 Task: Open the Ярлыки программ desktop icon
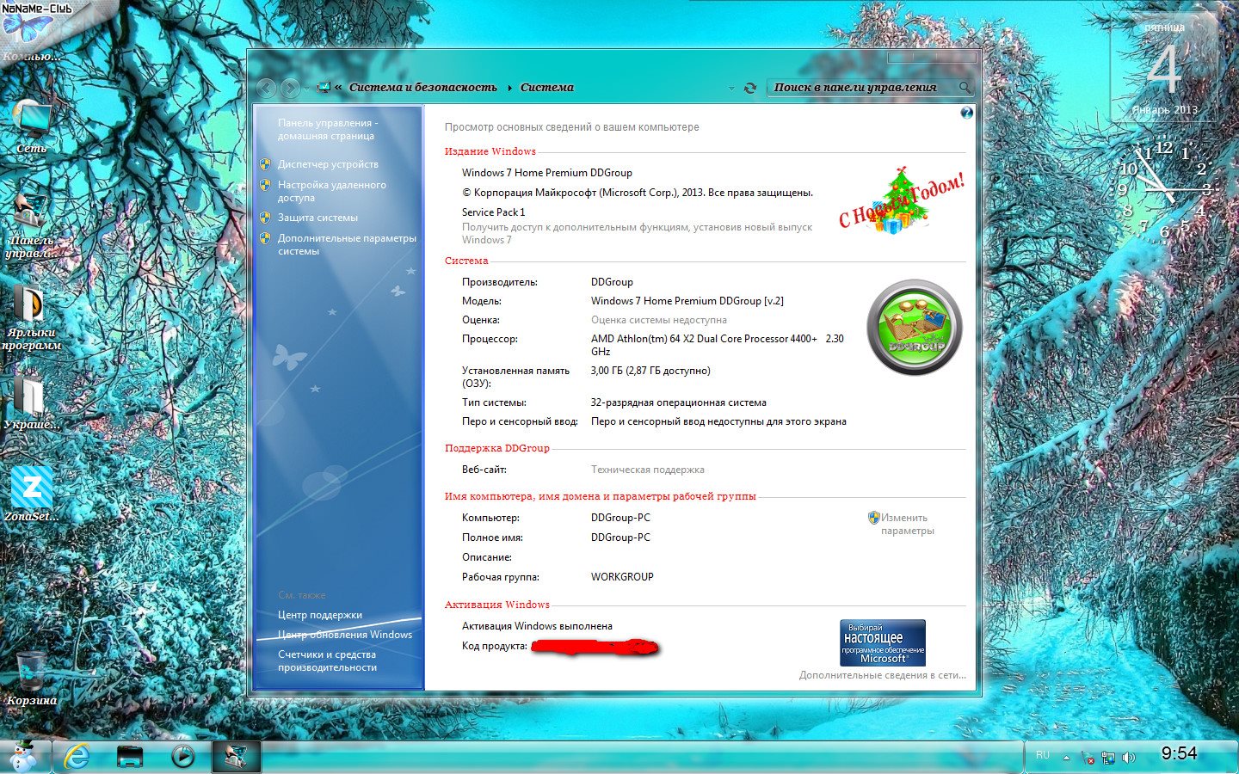click(x=31, y=316)
